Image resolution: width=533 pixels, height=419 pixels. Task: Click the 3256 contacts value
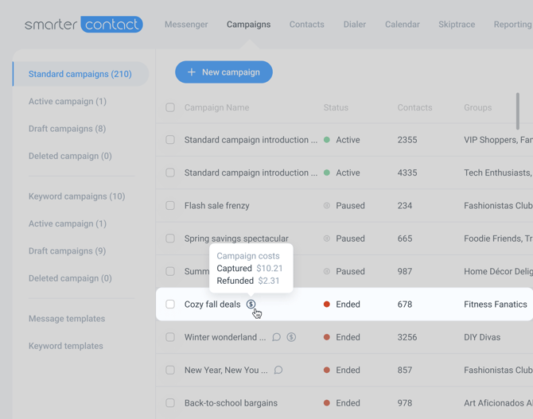coord(407,337)
